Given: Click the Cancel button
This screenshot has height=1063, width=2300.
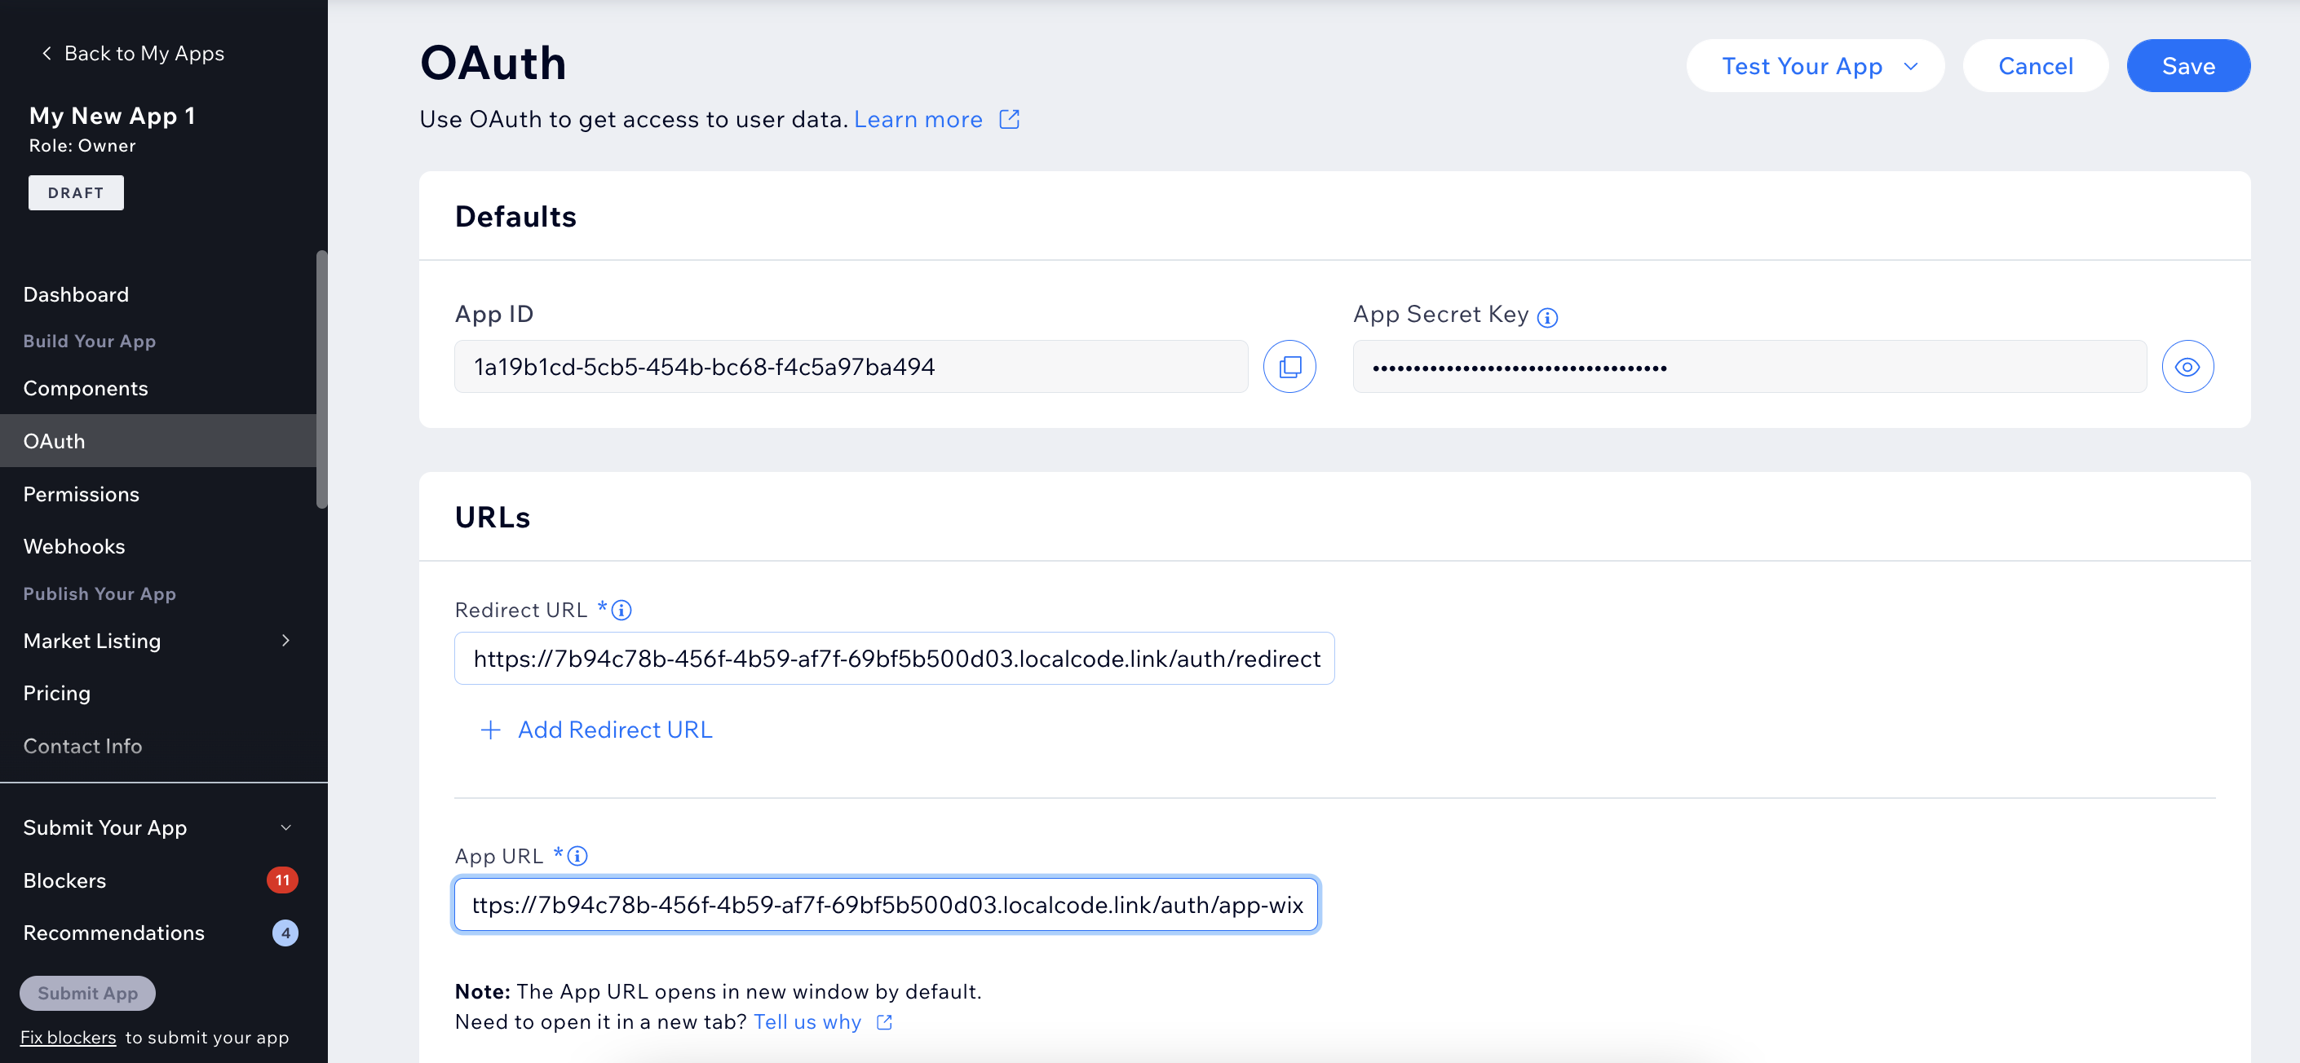Looking at the screenshot, I should (2035, 66).
